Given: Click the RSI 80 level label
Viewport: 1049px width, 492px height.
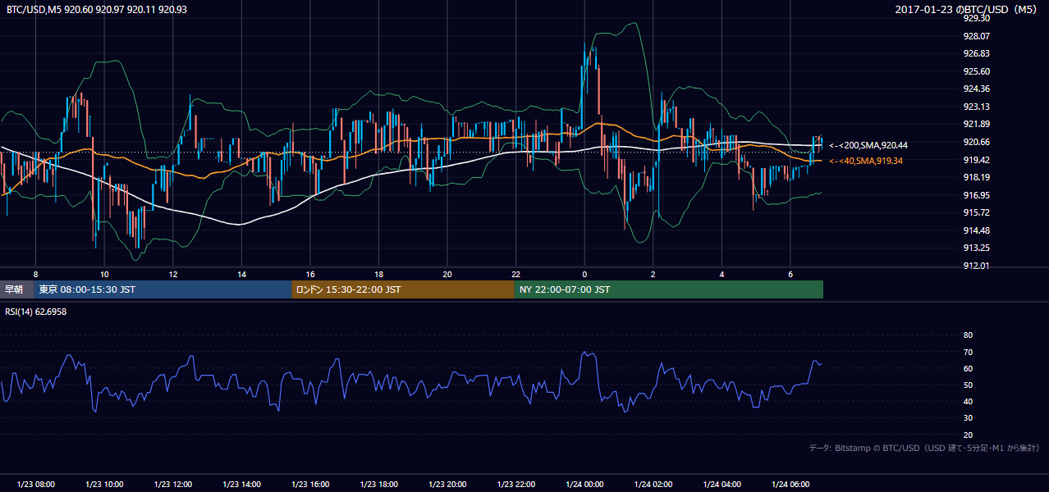Looking at the screenshot, I should pyautogui.click(x=968, y=335).
